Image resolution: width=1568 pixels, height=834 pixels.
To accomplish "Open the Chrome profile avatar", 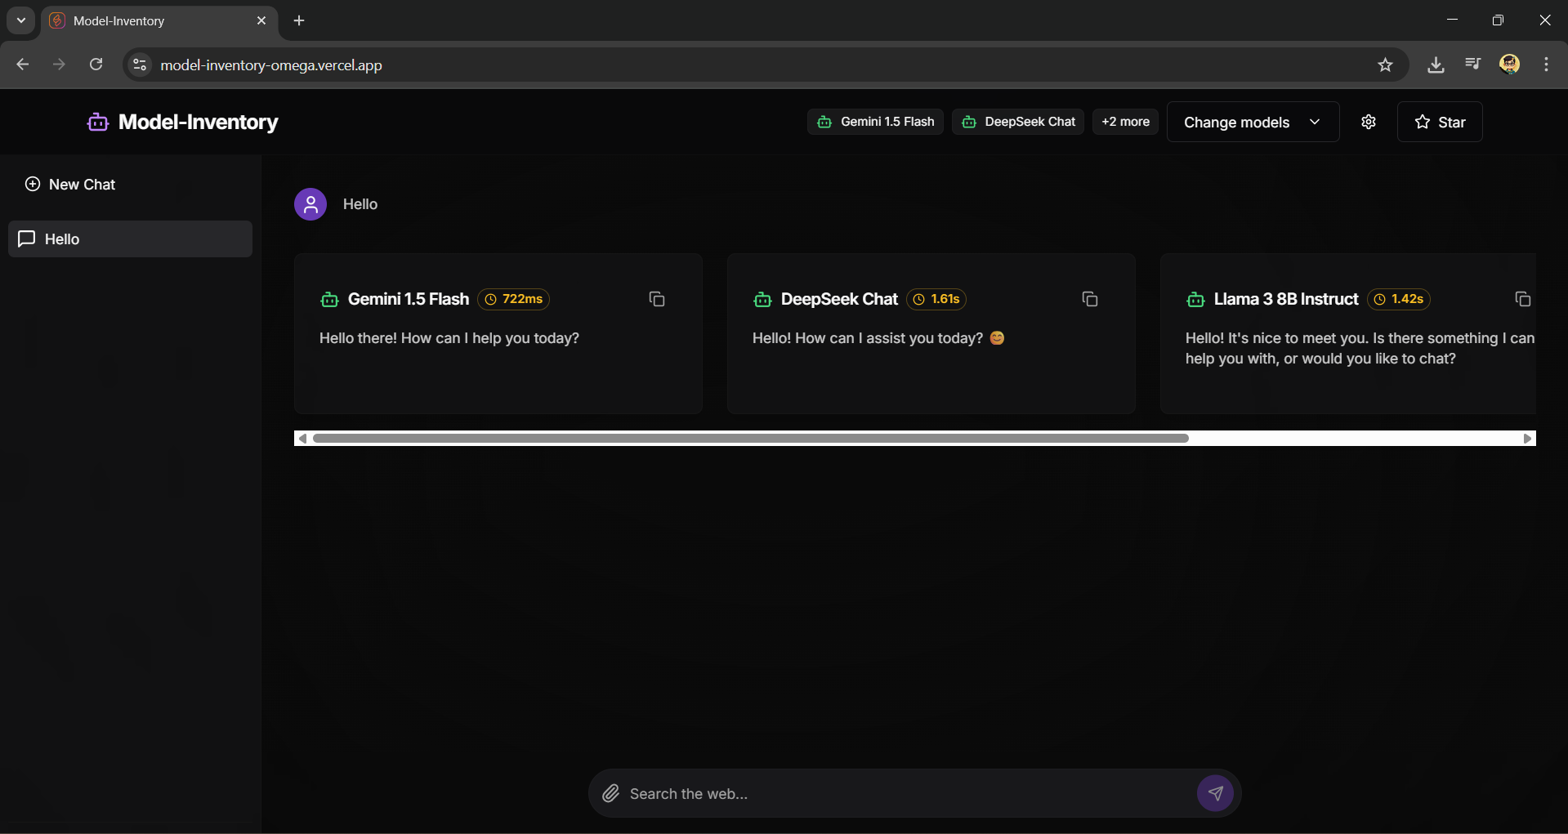I will click(x=1509, y=64).
